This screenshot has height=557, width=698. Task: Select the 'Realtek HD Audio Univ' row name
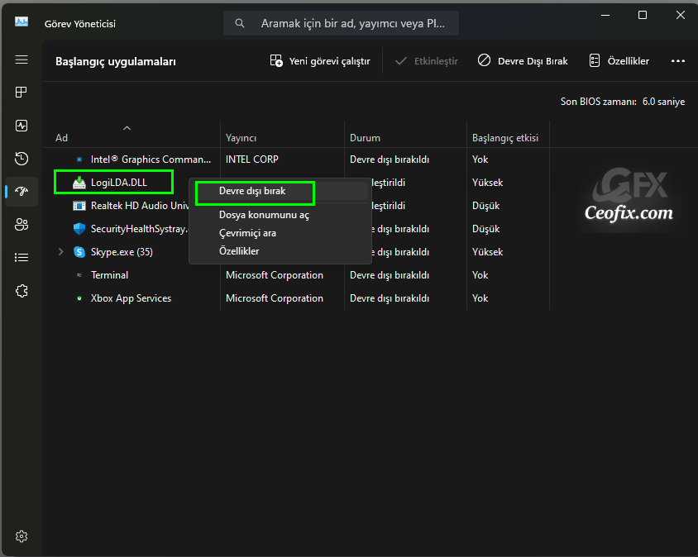coord(140,206)
